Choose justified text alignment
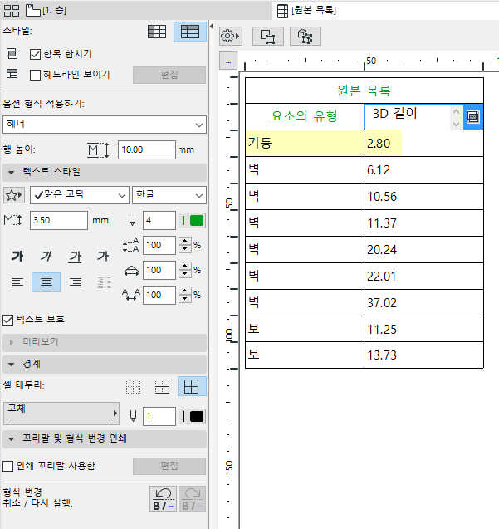The width and height of the screenshot is (499, 529). (104, 282)
